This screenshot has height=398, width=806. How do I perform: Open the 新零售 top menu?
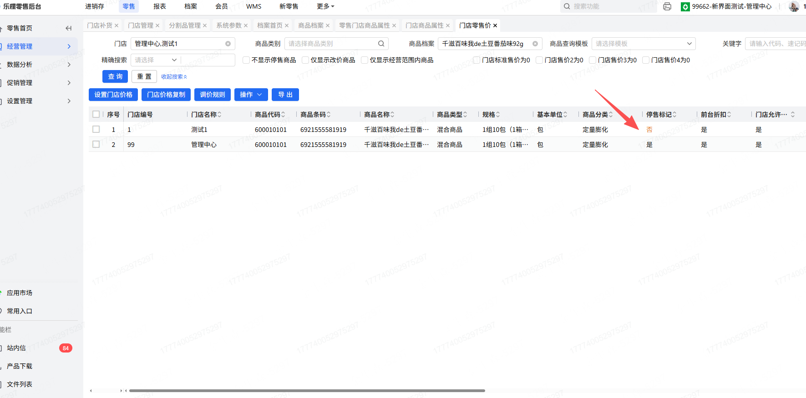click(289, 6)
